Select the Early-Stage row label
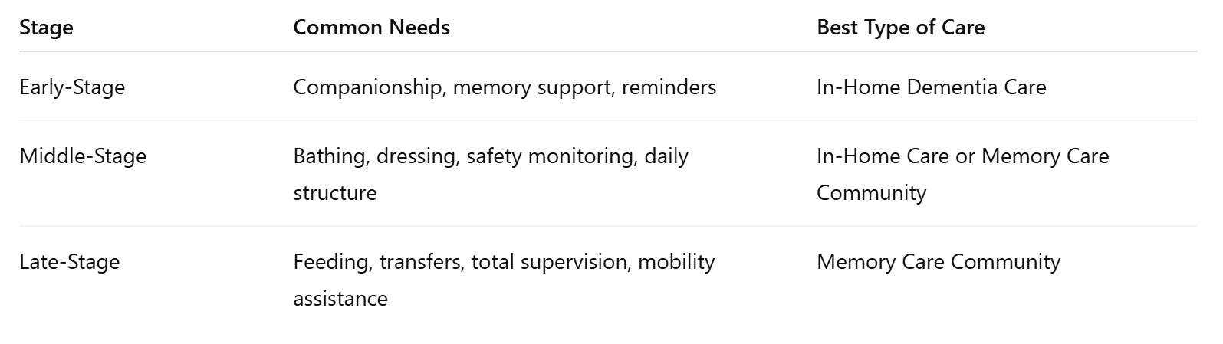1223x344 pixels. pyautogui.click(x=72, y=87)
